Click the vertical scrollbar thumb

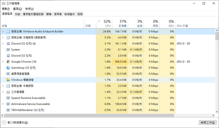[217, 36]
